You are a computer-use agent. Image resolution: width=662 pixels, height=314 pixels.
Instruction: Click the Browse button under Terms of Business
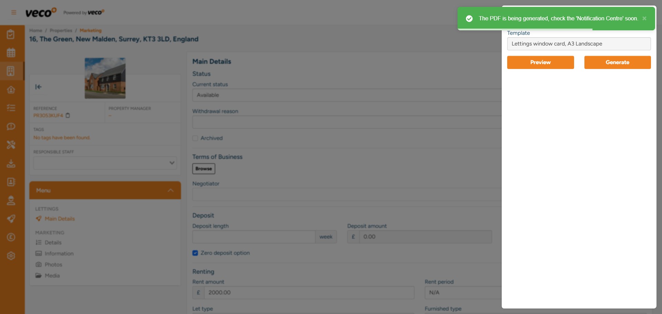tap(203, 169)
